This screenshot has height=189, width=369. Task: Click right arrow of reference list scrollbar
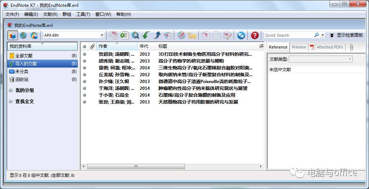(x=261, y=166)
